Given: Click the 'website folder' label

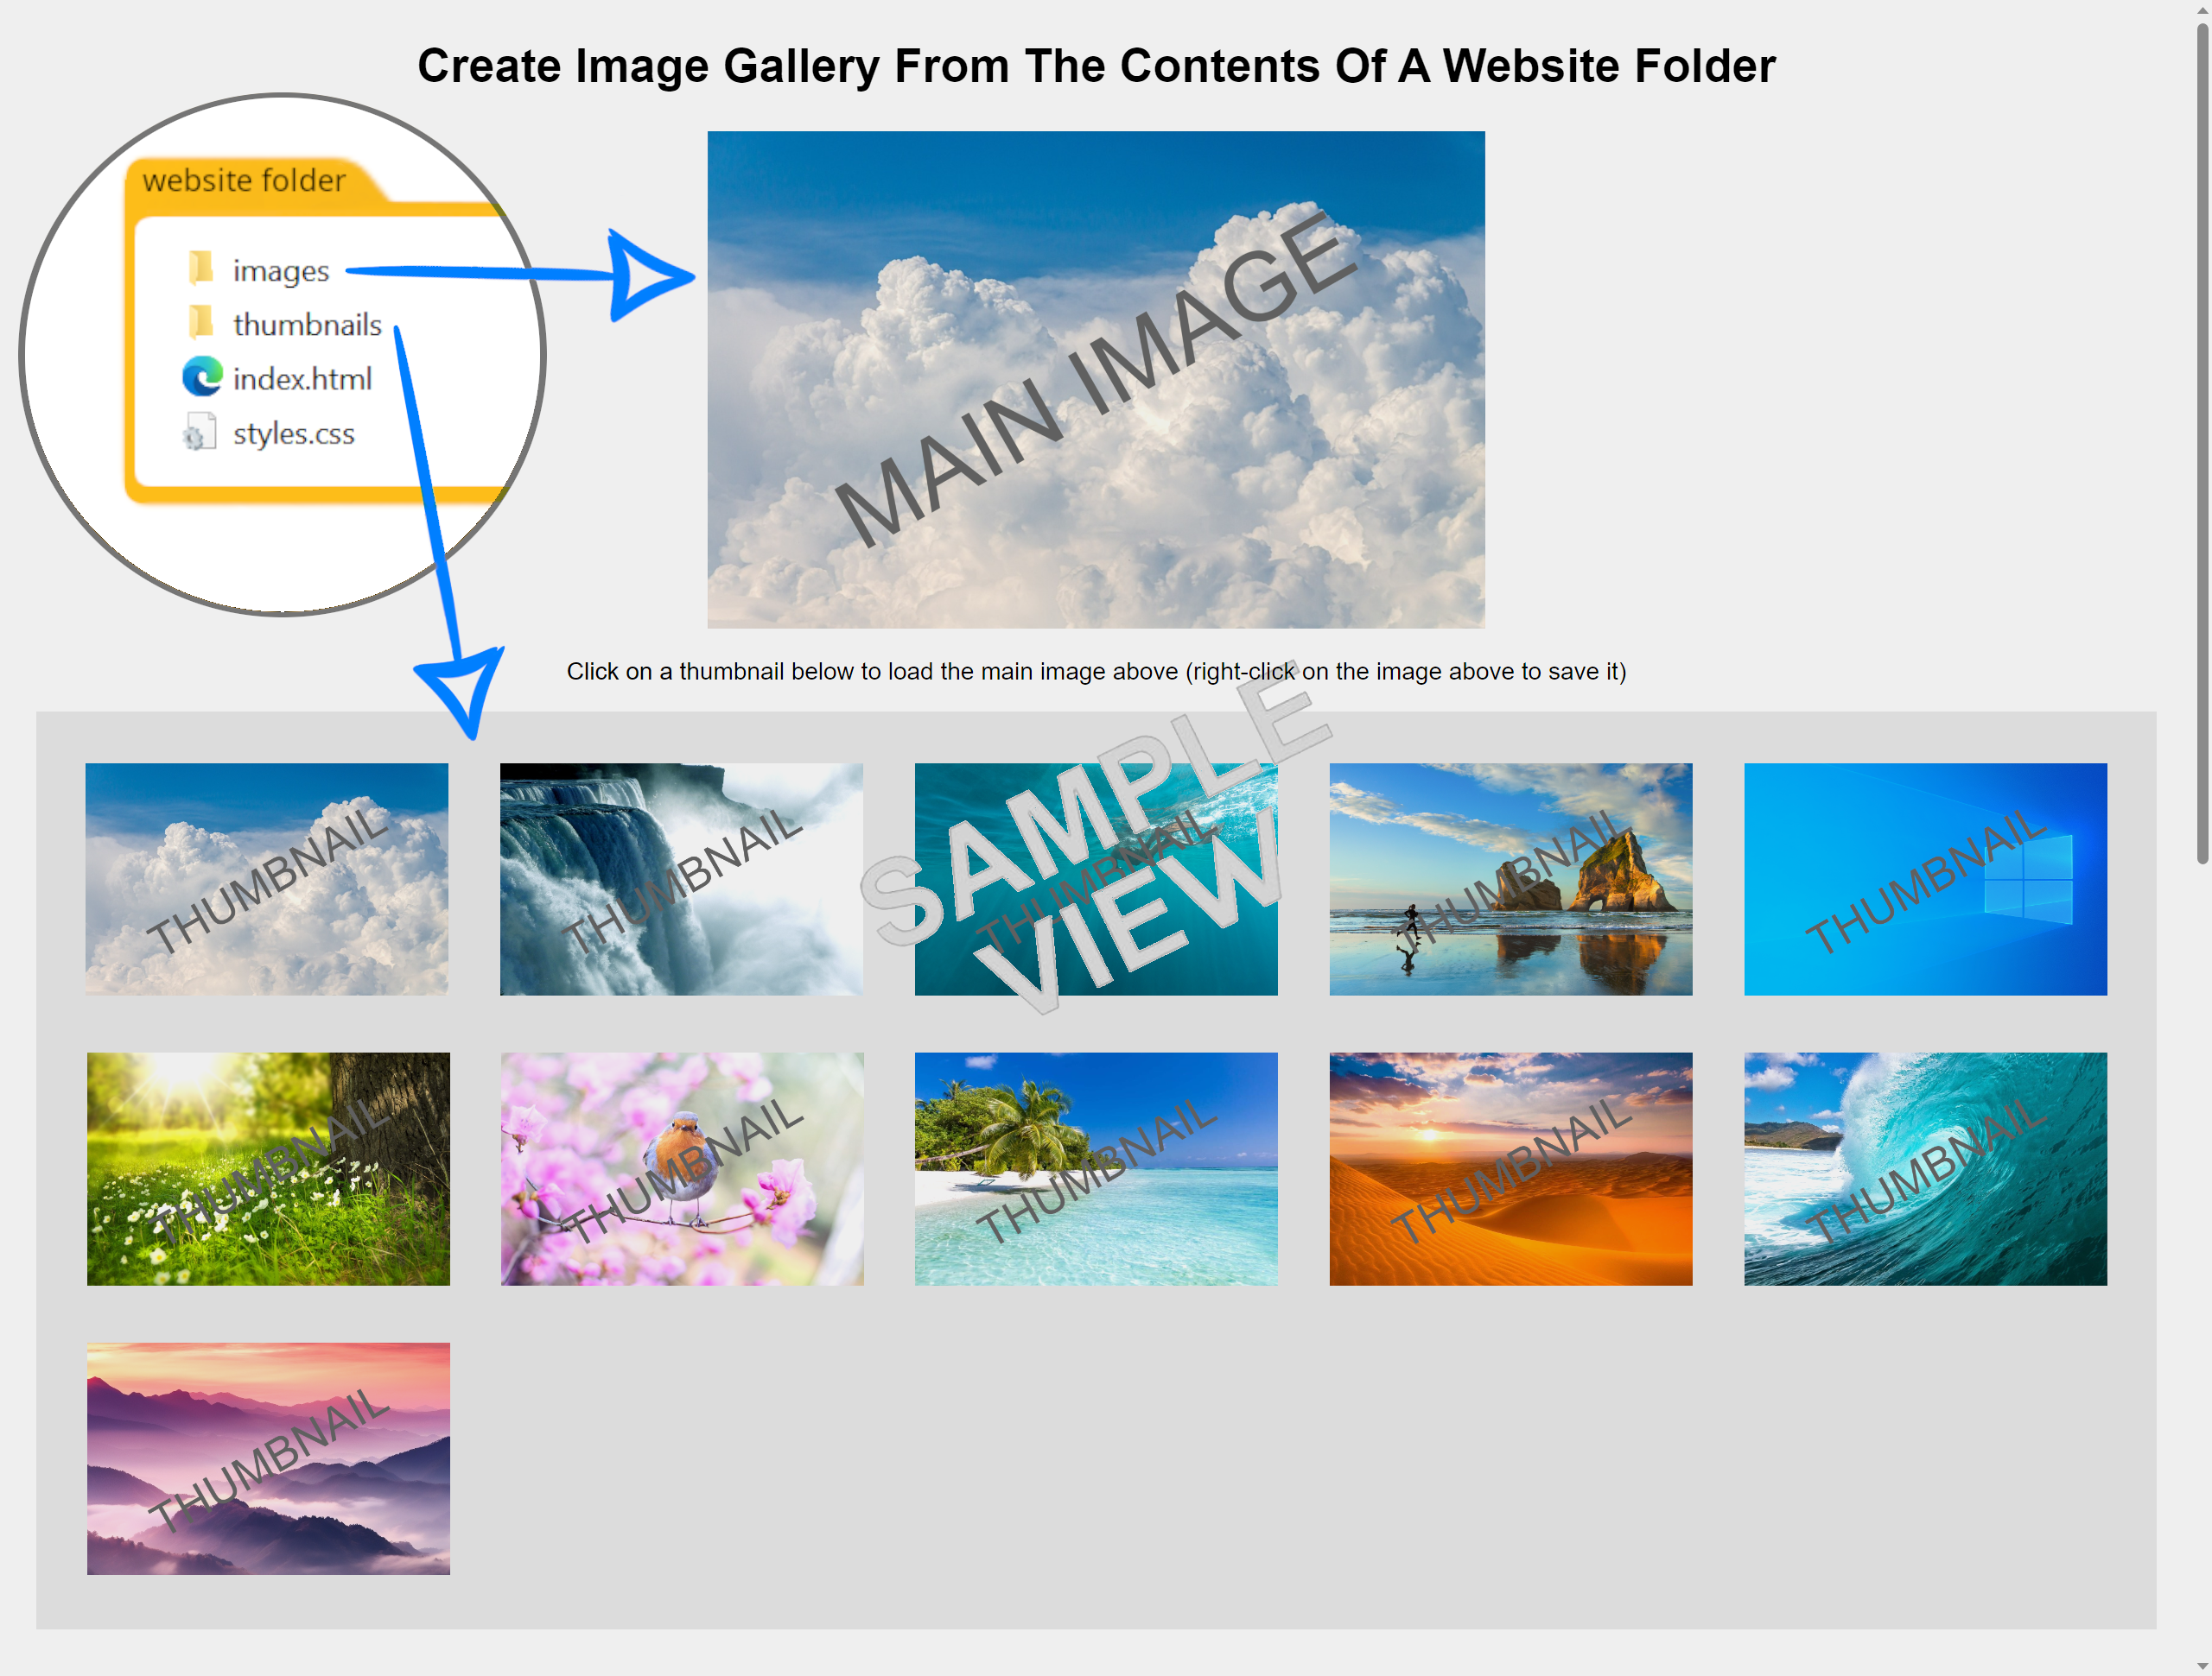Looking at the screenshot, I should tap(244, 180).
